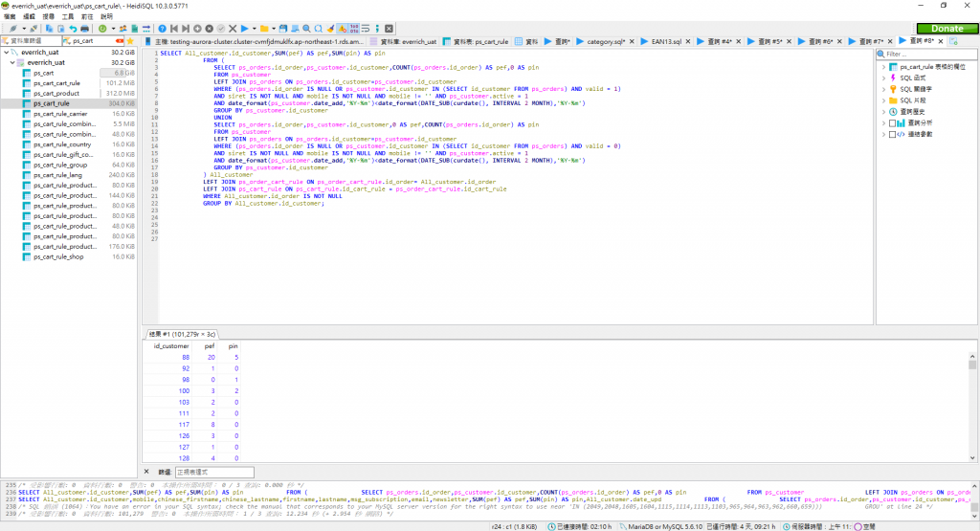The width and height of the screenshot is (980, 531).
Task: Check the 連線參數 checkbox in helper panel
Action: tap(893, 134)
